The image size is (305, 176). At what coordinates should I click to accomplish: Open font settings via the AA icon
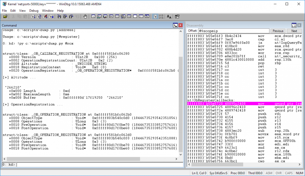pos(169,17)
